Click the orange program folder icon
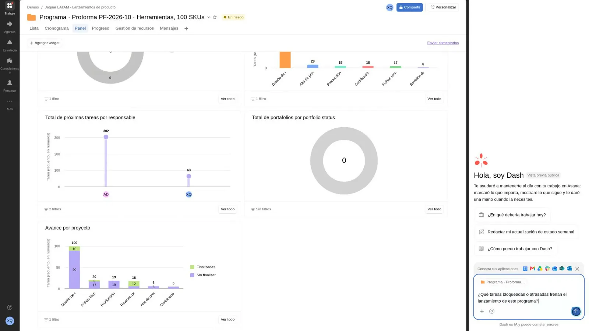The height and width of the screenshot is (331, 589). (x=32, y=17)
